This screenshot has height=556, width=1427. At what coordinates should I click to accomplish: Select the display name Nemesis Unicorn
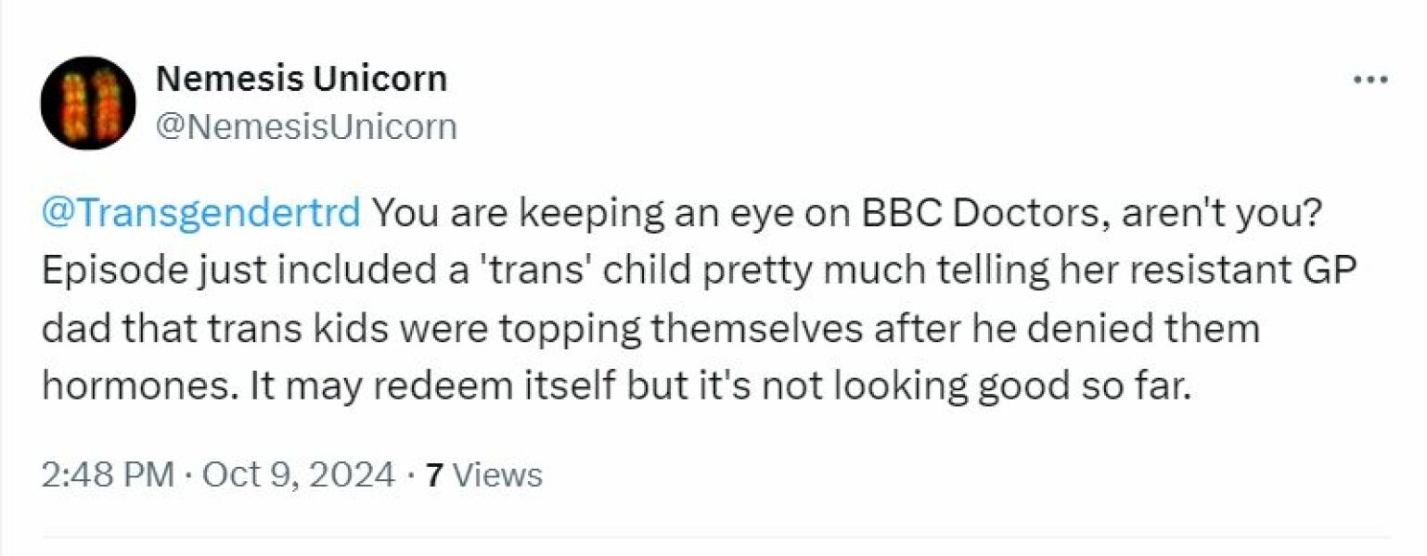click(x=302, y=79)
